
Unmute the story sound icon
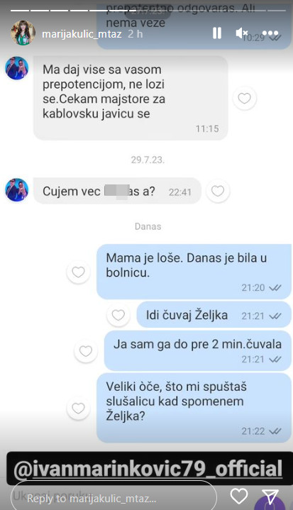pyautogui.click(x=241, y=33)
